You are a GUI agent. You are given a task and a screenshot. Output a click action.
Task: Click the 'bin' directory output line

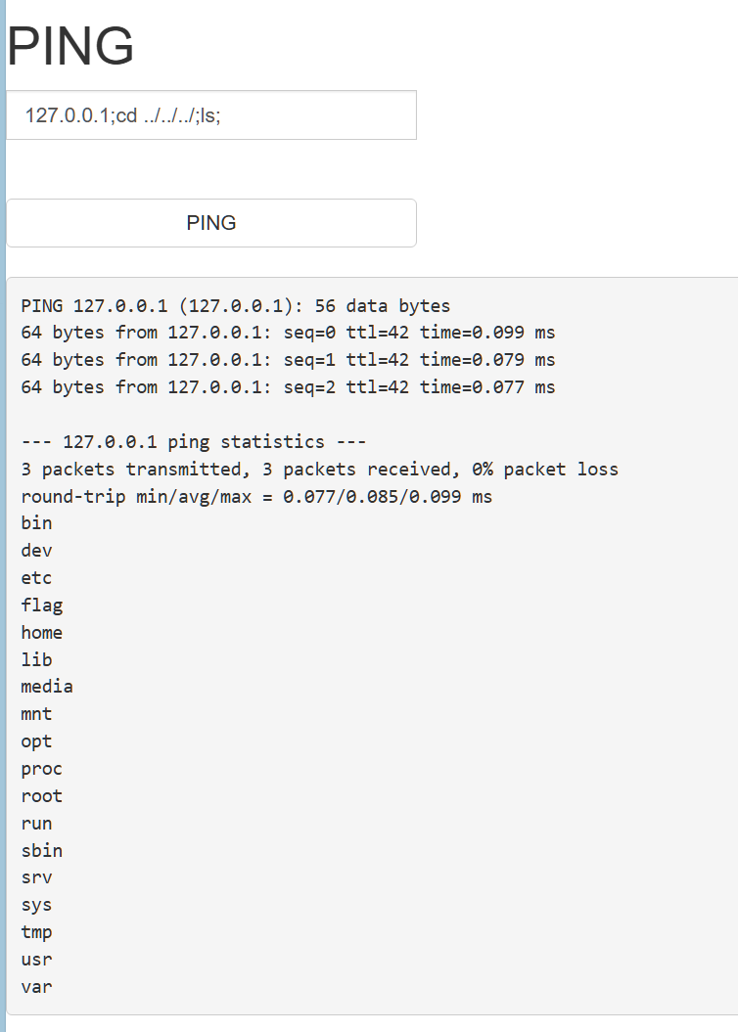point(36,523)
